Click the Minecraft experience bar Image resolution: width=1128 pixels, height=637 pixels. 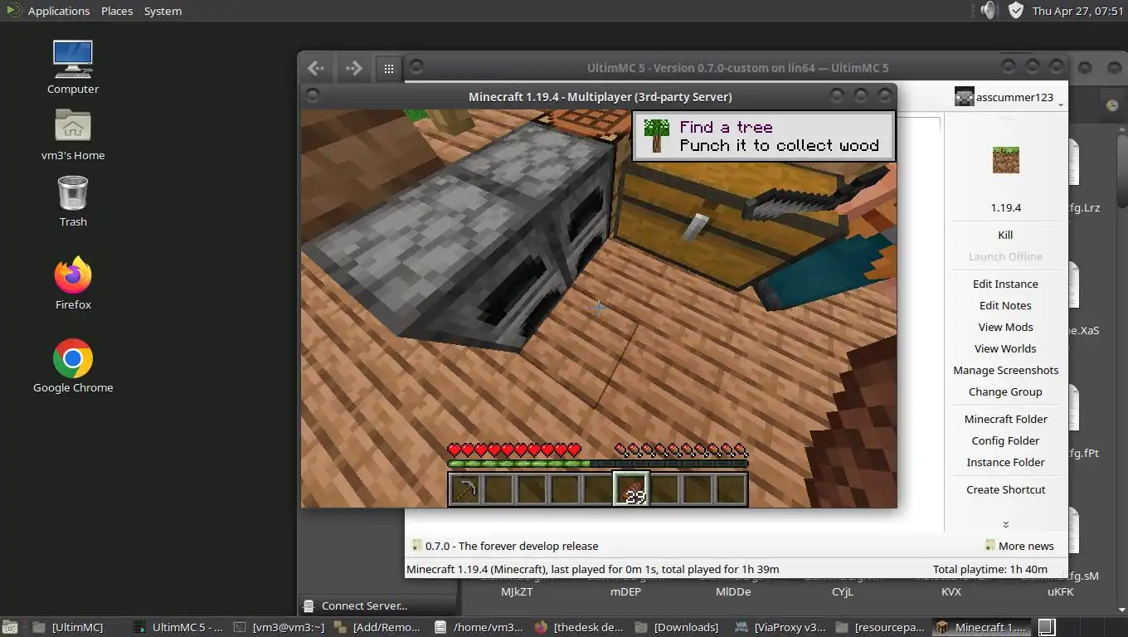[x=598, y=464]
